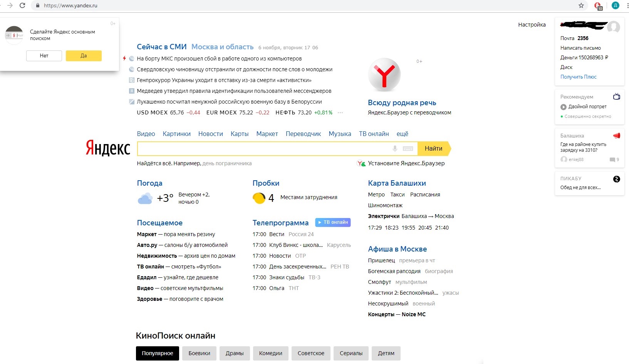629x364 pixels.
Task: Open Лукашенко military base news headline
Action: (229, 102)
